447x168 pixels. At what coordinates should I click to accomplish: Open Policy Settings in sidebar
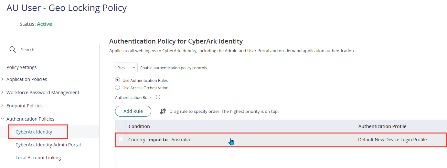[x=21, y=67]
